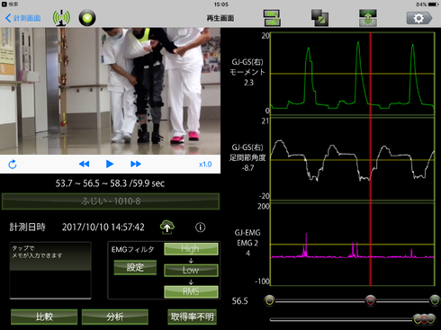Toggle the RMS EMG filter
The image size is (441, 330).
point(191,291)
